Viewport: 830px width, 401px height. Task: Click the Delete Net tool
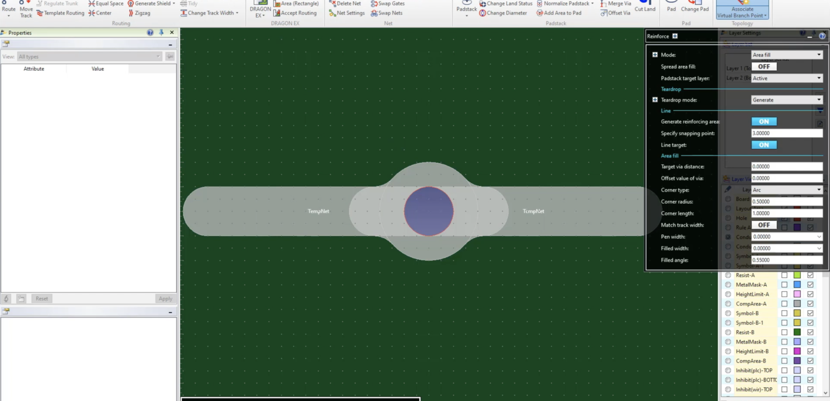coord(345,4)
